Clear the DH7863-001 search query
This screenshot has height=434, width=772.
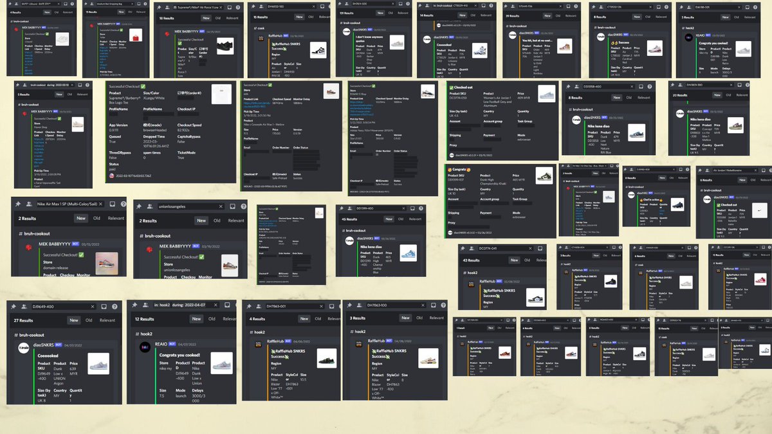pos(321,306)
